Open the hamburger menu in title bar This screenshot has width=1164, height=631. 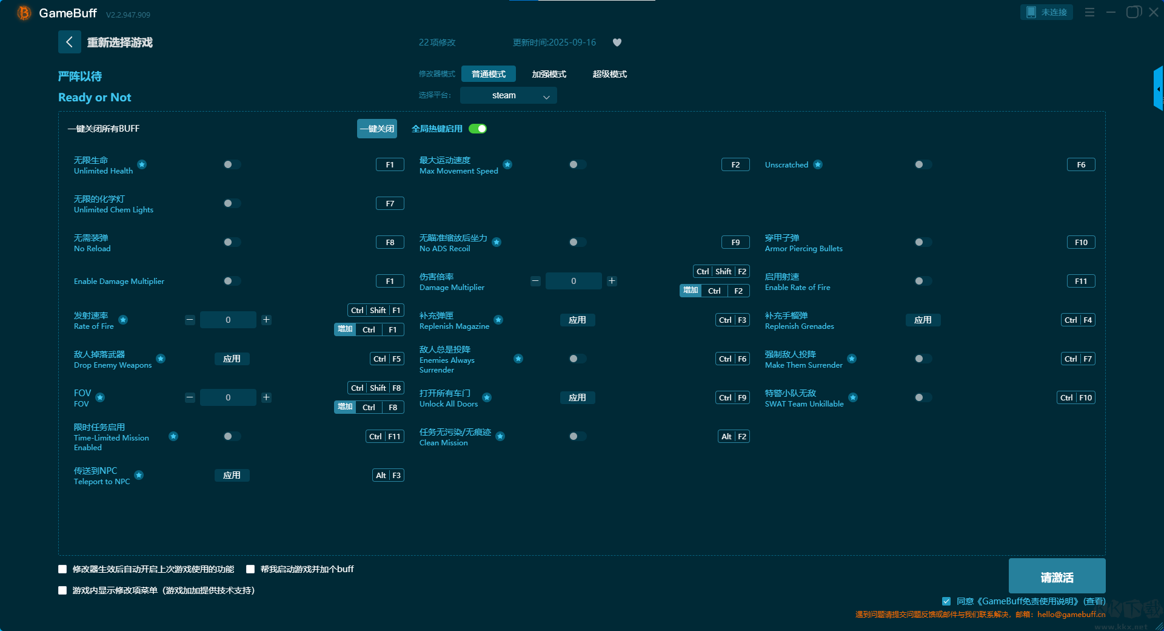coord(1089,12)
